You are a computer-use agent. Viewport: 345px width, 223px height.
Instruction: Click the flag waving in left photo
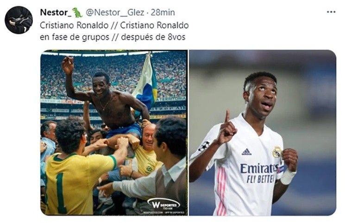click(x=146, y=82)
